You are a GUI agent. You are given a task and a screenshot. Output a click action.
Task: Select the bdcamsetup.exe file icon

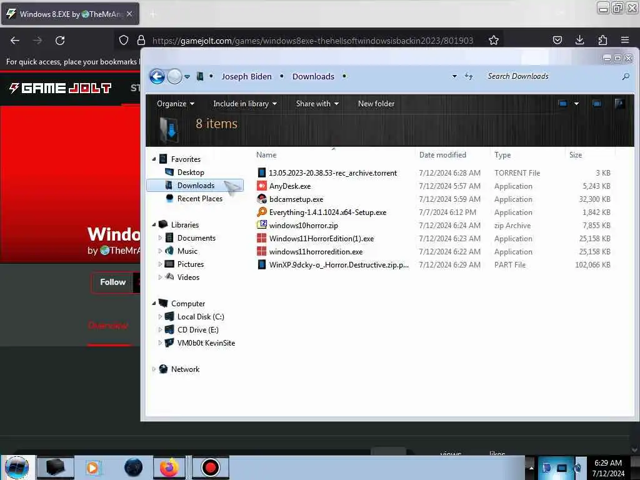click(x=262, y=199)
